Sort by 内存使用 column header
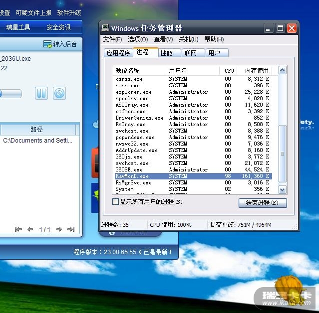Image resolution: width=319 pixels, height=313 pixels. tap(255, 71)
